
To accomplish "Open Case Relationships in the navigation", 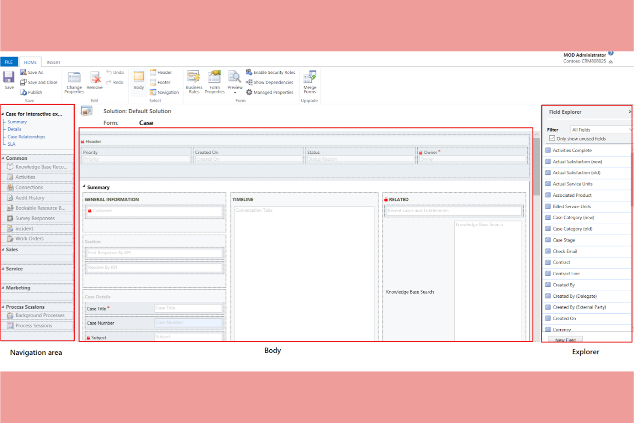I will click(26, 136).
